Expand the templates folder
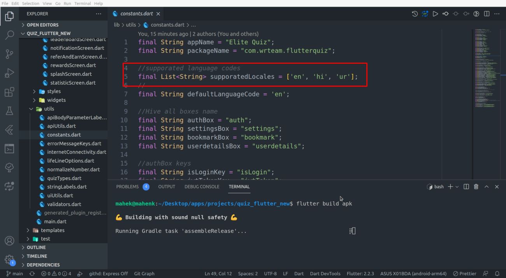This screenshot has width=506, height=278. click(52, 230)
